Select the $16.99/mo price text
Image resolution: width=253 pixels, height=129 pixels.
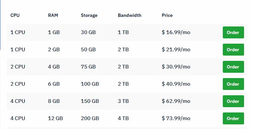point(176,32)
